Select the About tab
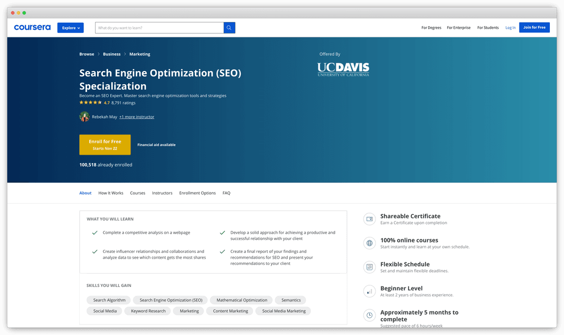This screenshot has height=335, width=564. click(85, 193)
